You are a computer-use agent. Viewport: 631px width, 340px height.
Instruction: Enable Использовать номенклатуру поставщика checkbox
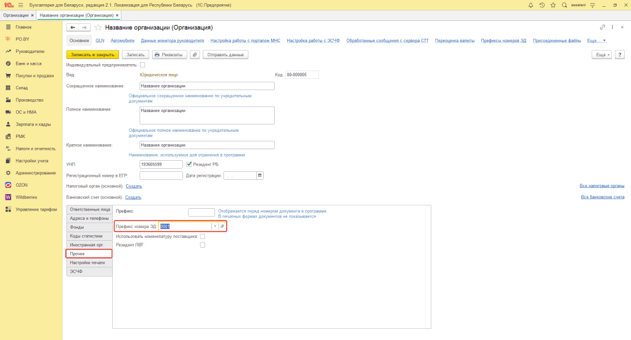tap(203, 236)
